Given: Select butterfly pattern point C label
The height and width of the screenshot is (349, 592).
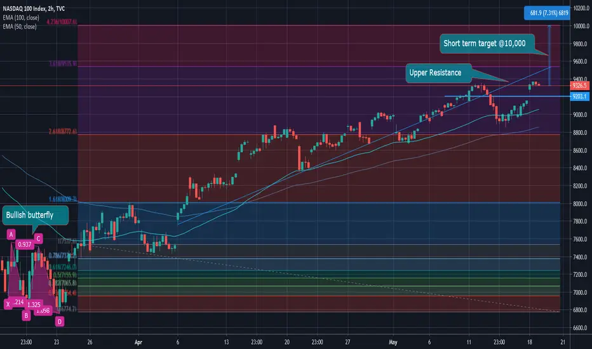Looking at the screenshot, I should [38, 239].
